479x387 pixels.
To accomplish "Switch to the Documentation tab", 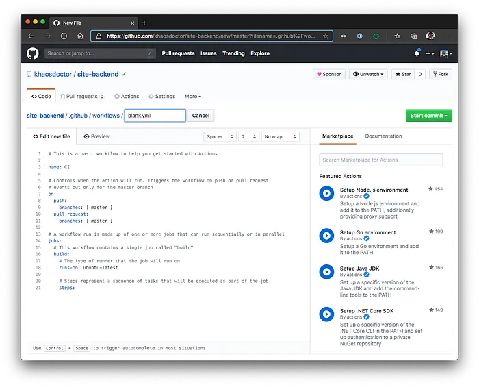I will (x=383, y=136).
